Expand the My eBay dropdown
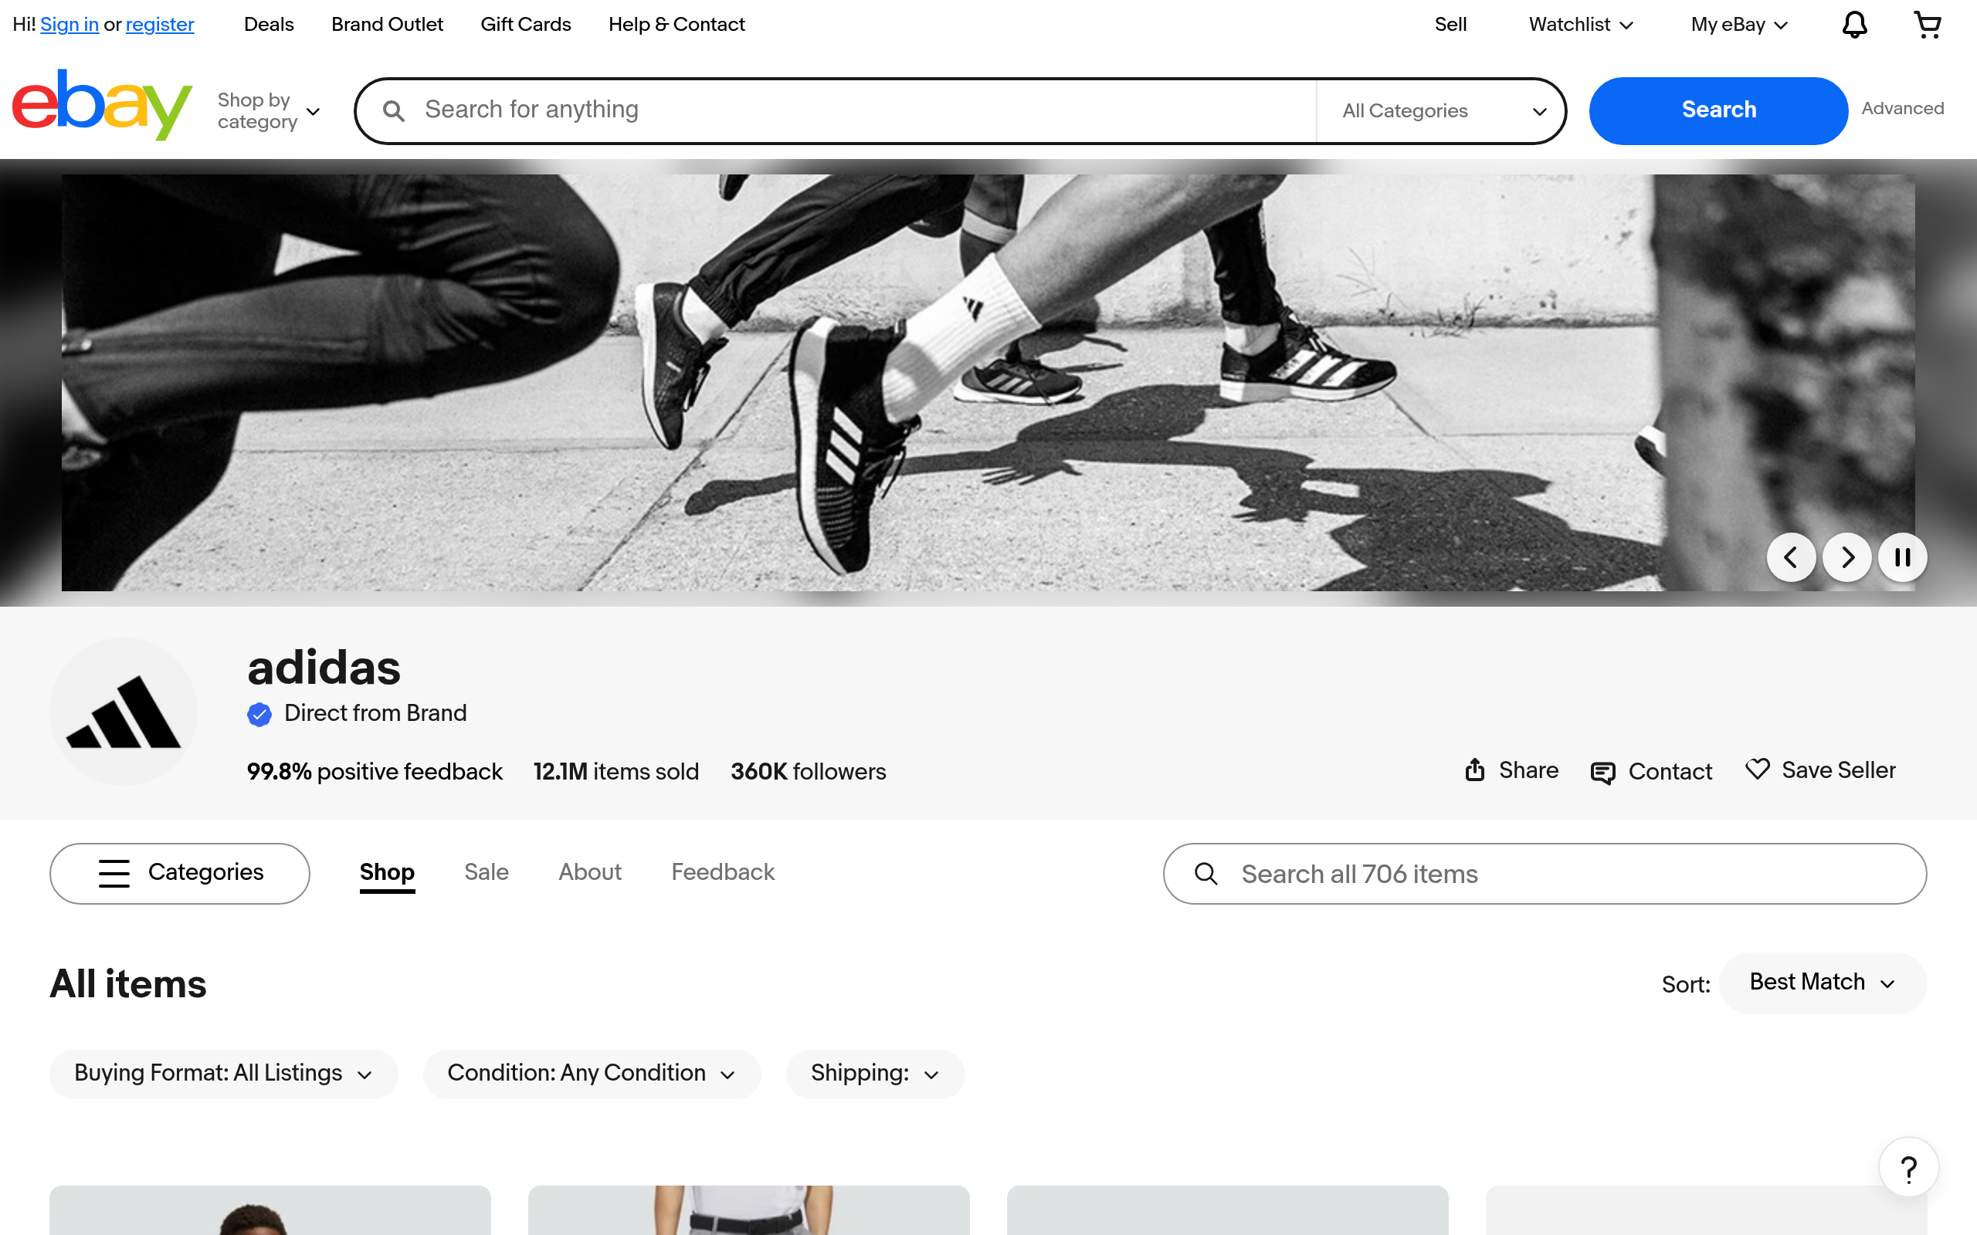Viewport: 1977px width, 1235px height. (x=1739, y=25)
